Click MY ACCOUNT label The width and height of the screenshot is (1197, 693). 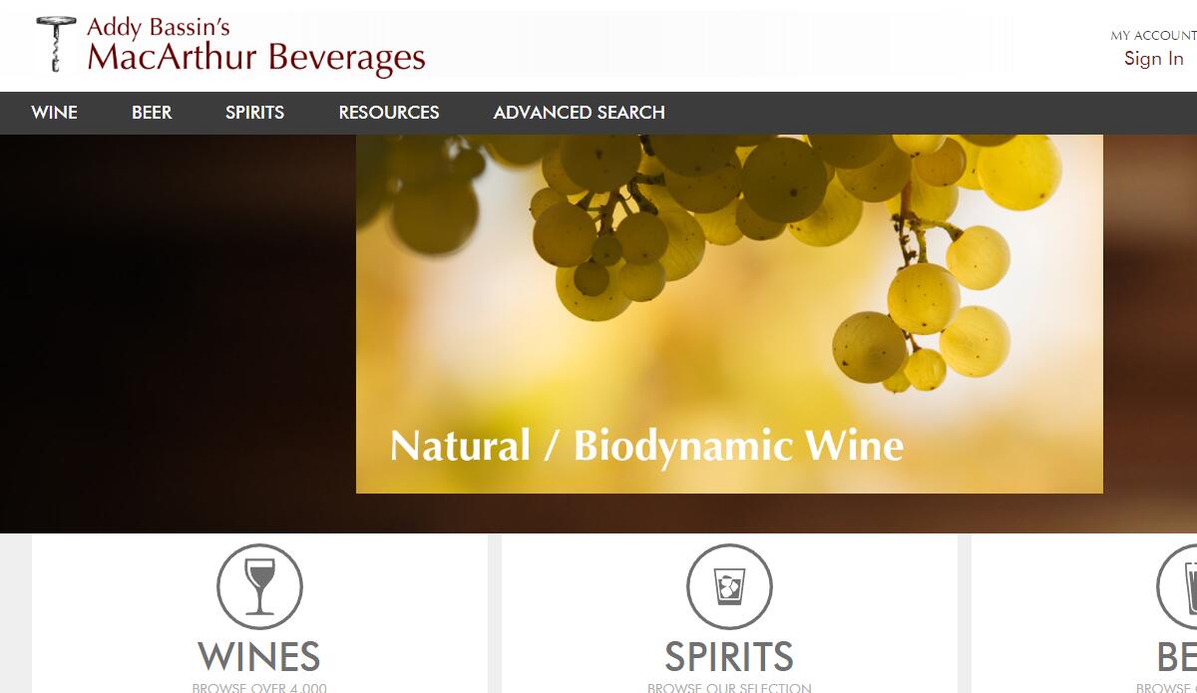[x=1153, y=35]
